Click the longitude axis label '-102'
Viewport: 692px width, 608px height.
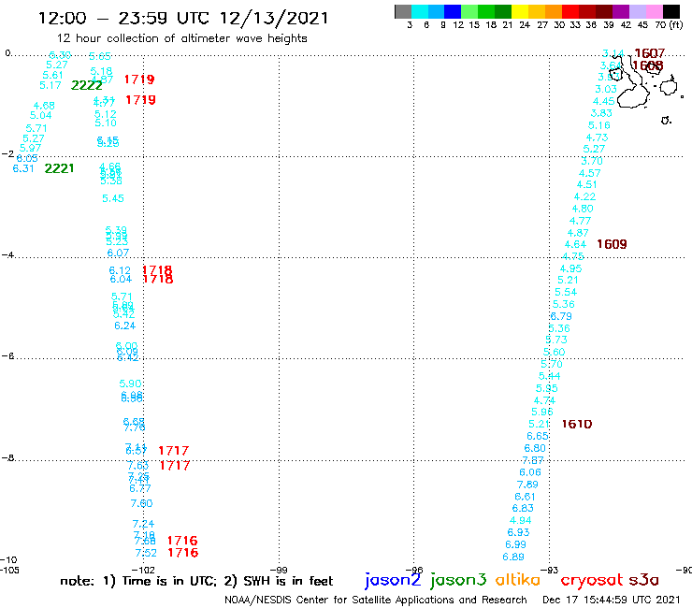(143, 571)
